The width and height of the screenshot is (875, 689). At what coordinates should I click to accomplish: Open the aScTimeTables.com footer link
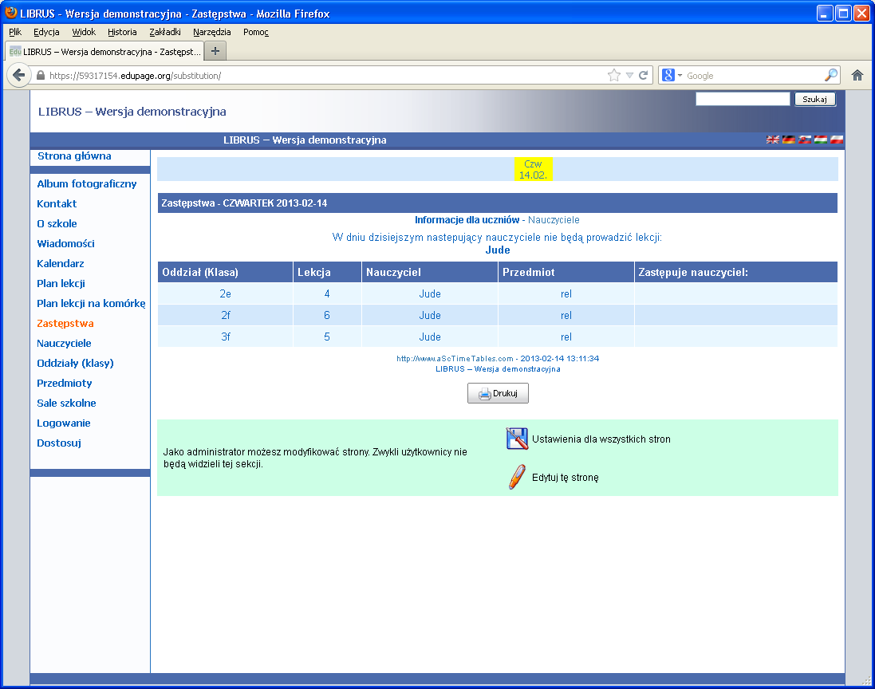pyautogui.click(x=455, y=358)
